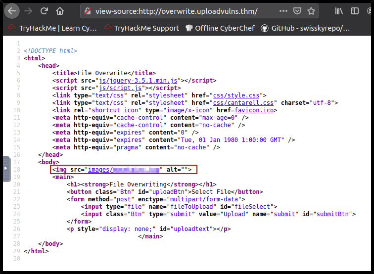Click 'Select File' button text in source
This screenshot has height=274, width=374.
click(x=211, y=192)
